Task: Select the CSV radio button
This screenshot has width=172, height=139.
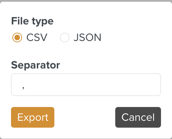Action: [17, 38]
